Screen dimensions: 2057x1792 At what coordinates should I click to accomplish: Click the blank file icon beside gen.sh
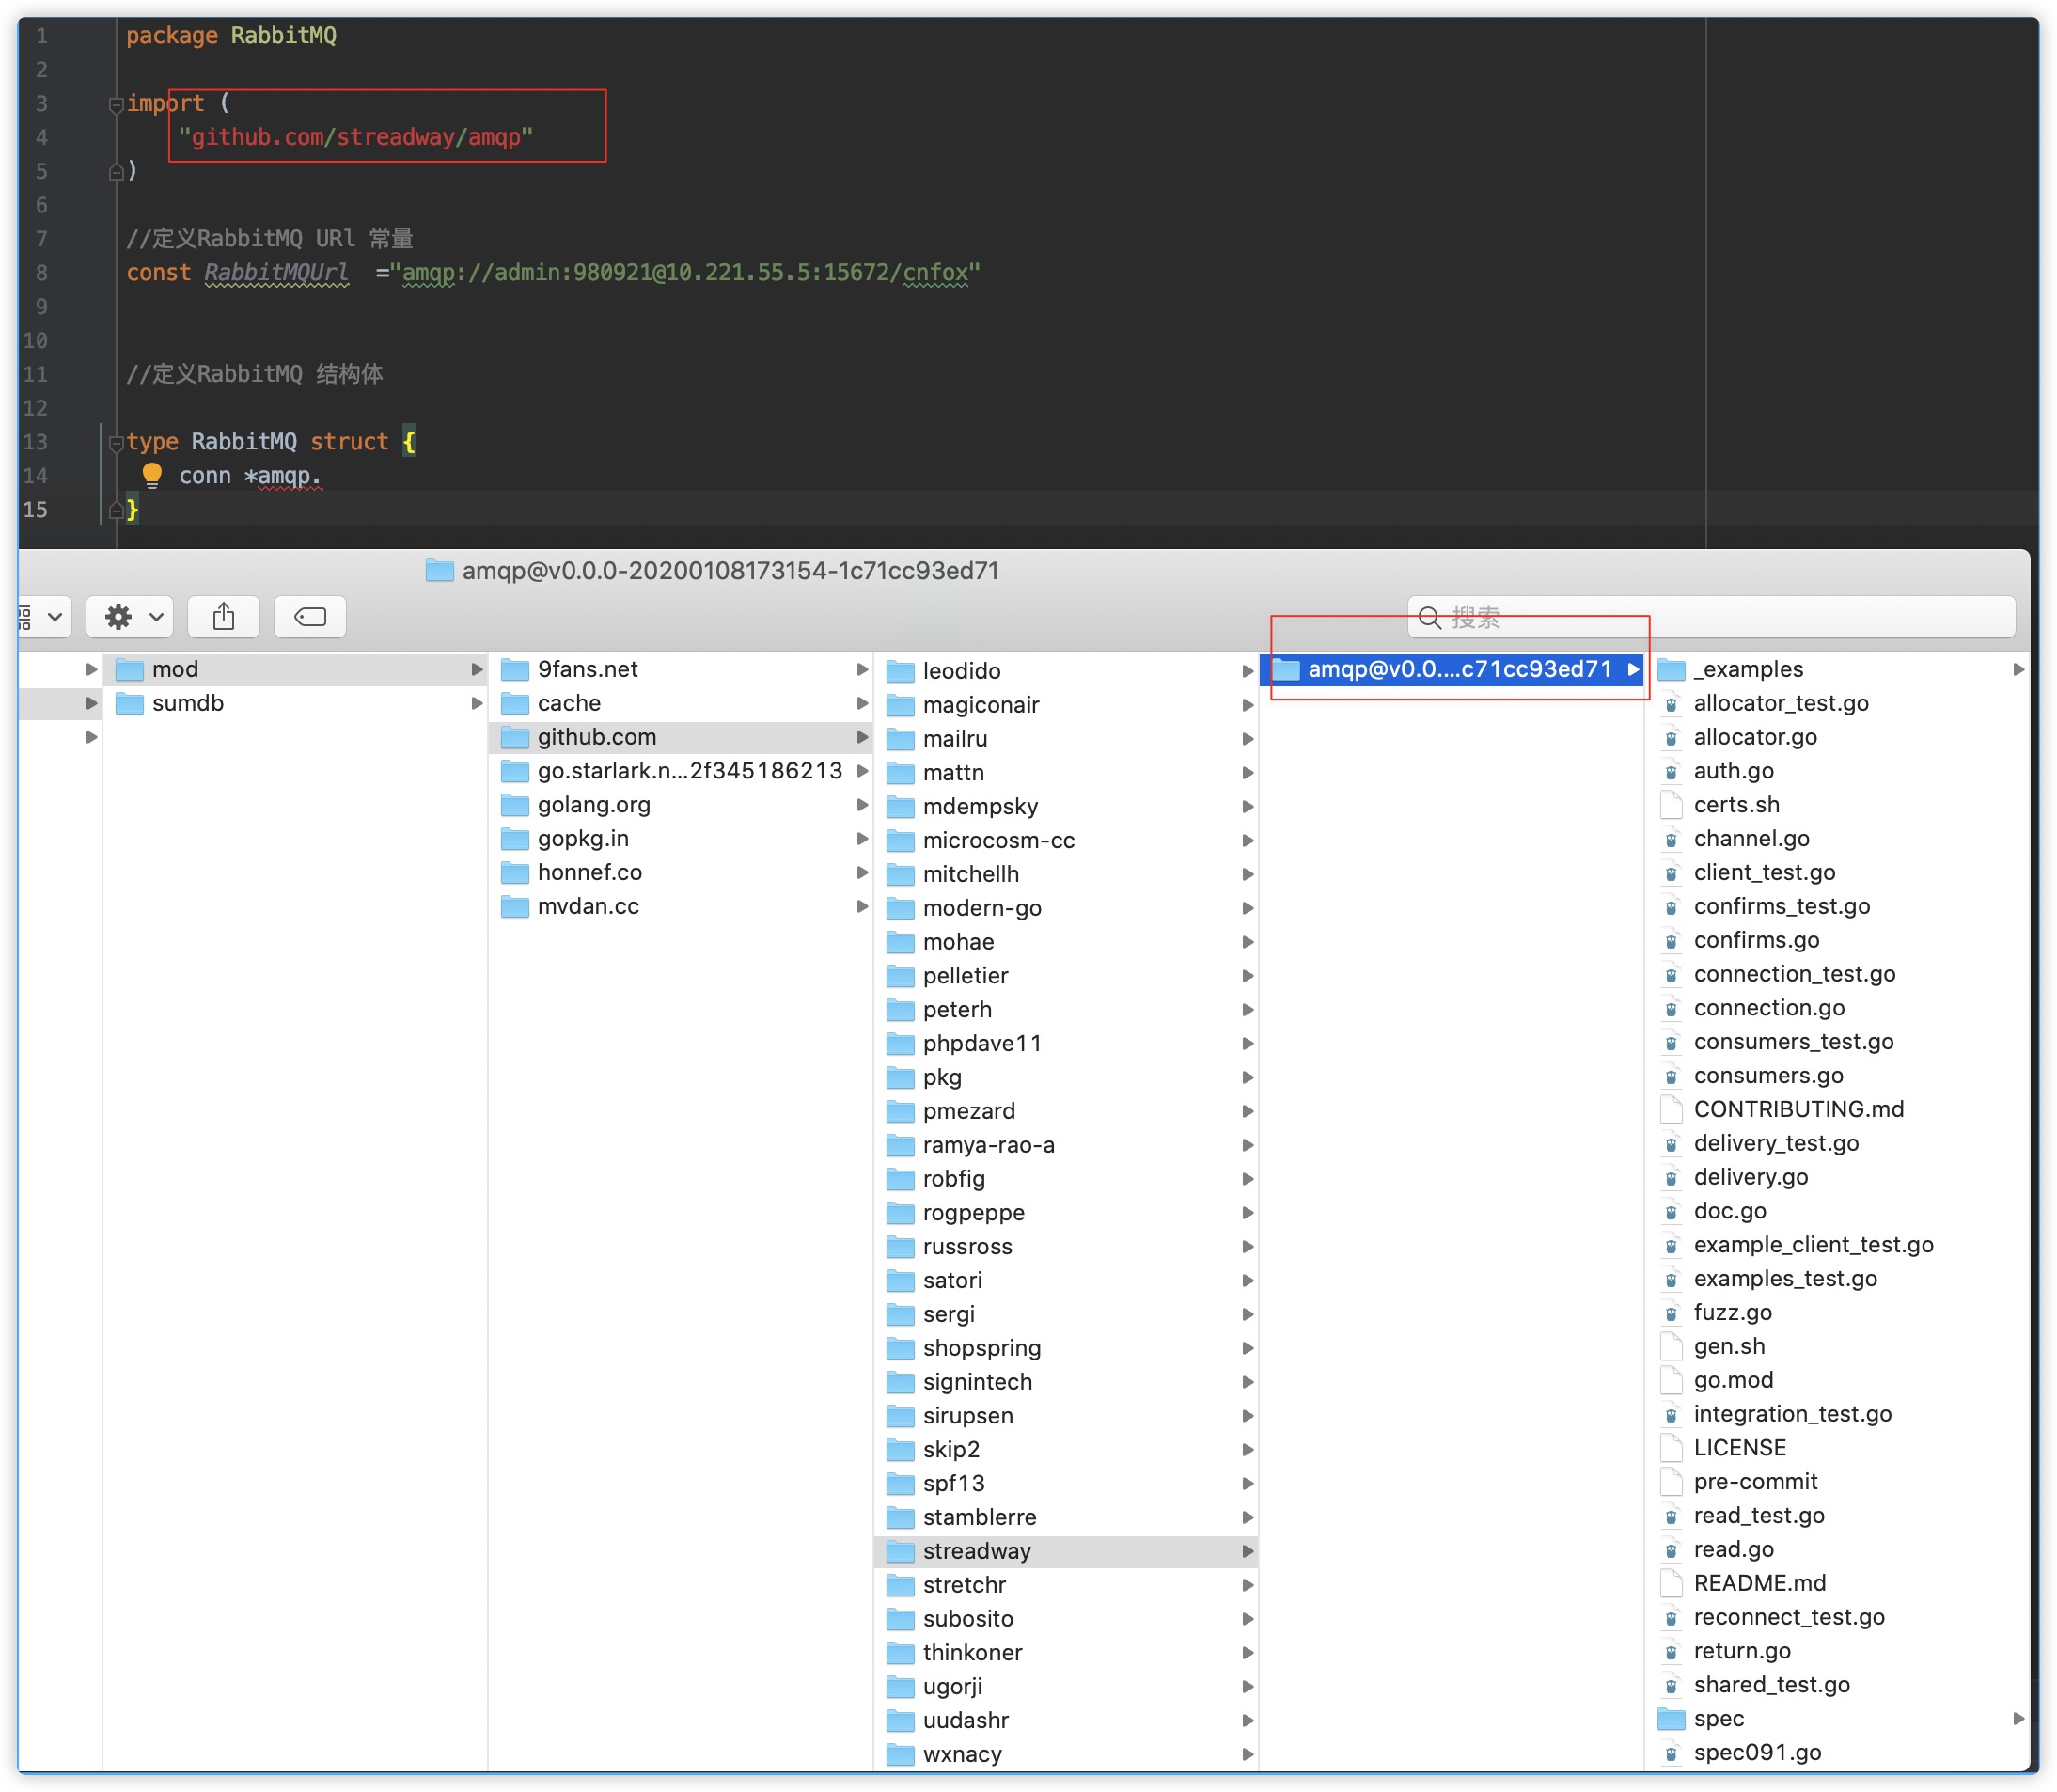1671,1347
